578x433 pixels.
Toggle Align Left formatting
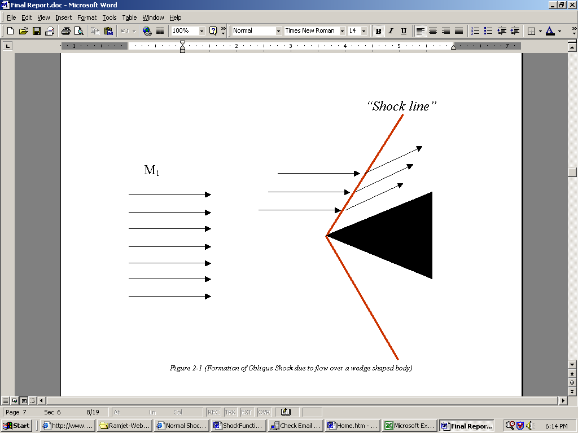(420, 31)
